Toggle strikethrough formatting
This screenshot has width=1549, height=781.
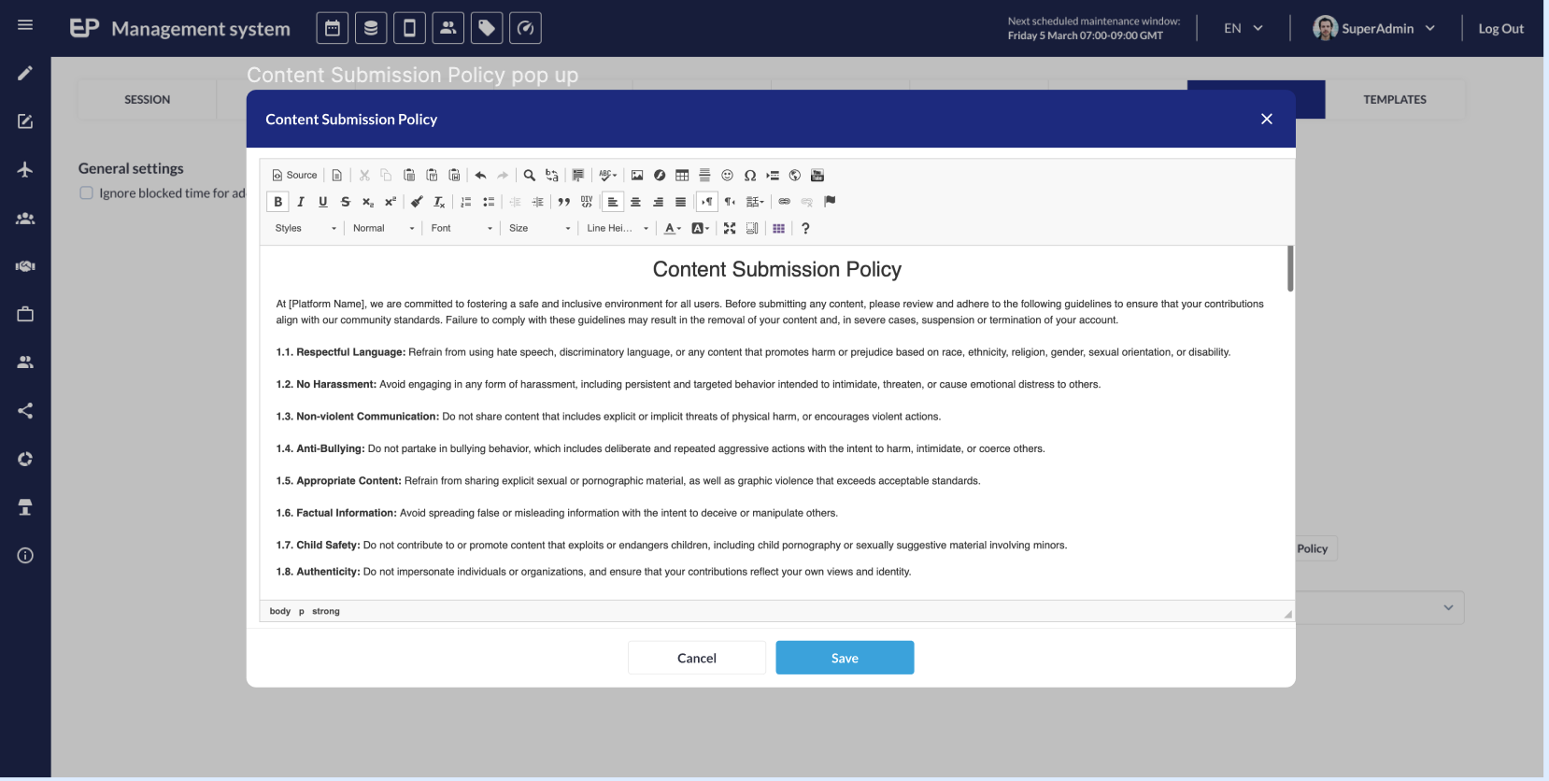(x=346, y=202)
